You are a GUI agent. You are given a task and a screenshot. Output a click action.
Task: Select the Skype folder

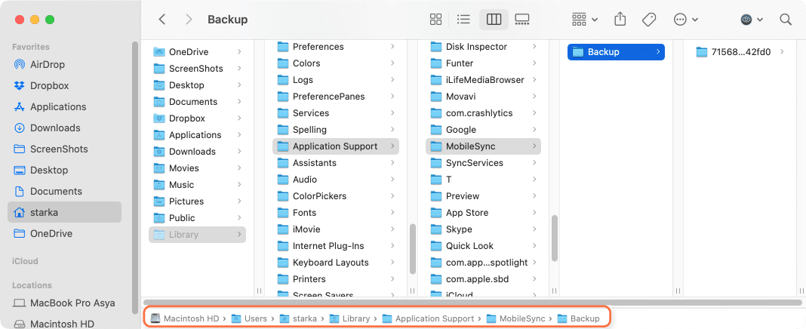coord(483,229)
